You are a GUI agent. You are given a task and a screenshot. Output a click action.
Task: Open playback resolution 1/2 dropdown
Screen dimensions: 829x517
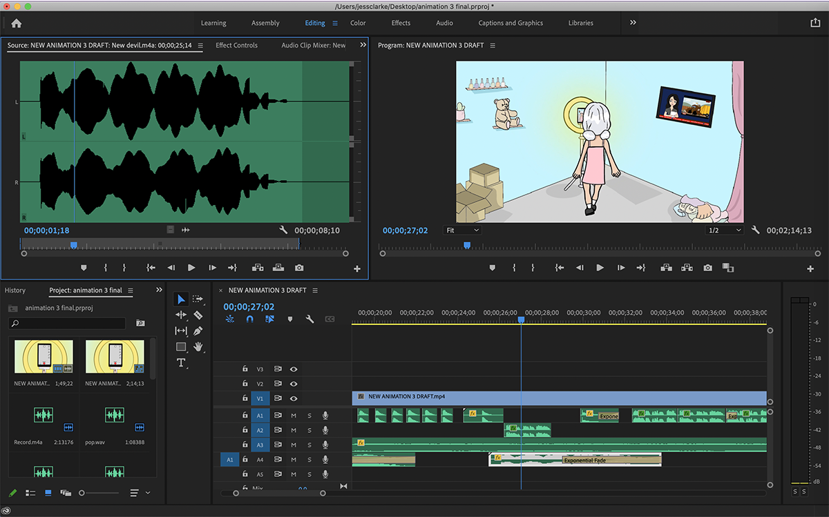(x=725, y=230)
